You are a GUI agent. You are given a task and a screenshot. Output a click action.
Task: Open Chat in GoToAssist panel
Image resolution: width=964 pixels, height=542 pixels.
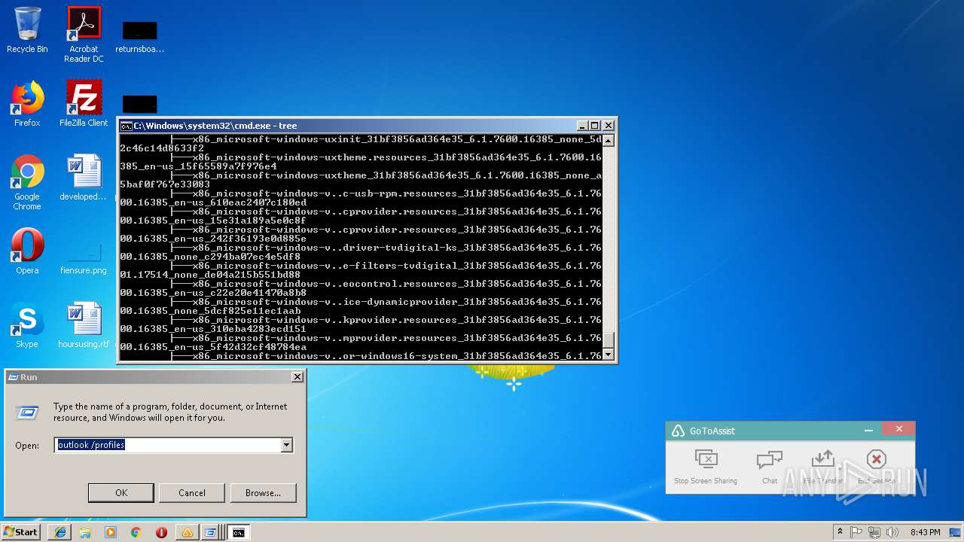tap(770, 467)
